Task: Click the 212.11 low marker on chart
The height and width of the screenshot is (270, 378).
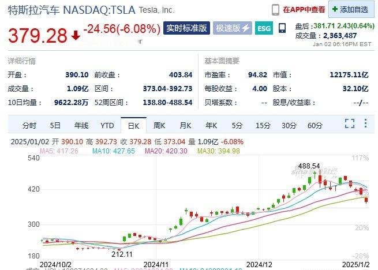Action: pos(122,254)
